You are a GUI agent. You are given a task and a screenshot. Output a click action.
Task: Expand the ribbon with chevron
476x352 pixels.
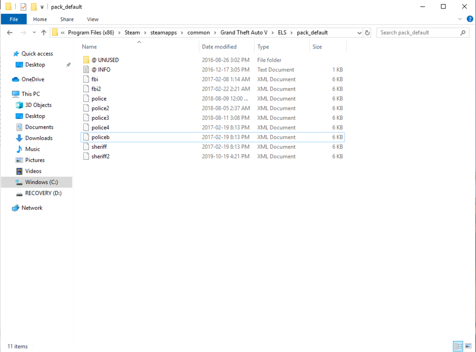tap(460, 19)
